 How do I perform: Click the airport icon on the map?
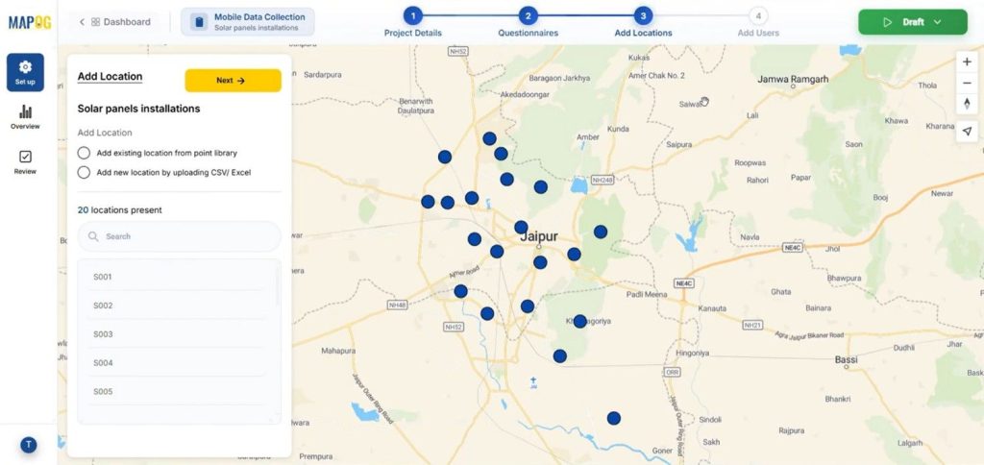[533, 380]
